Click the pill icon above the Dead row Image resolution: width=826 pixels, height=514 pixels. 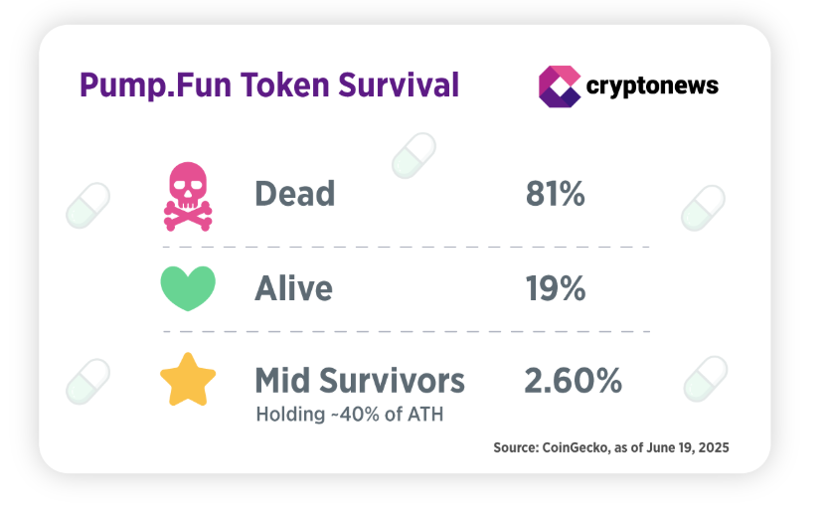413,154
